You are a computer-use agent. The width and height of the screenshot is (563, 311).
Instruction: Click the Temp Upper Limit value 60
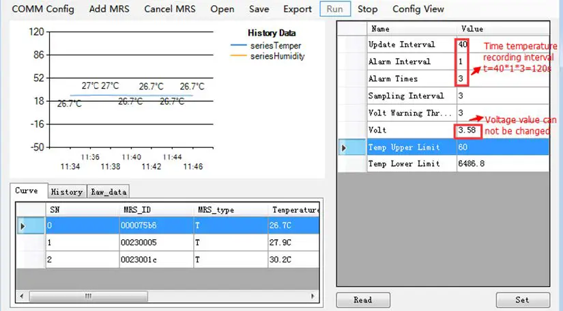pyautogui.click(x=503, y=147)
